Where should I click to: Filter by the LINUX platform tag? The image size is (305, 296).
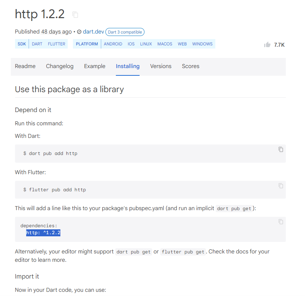point(146,44)
